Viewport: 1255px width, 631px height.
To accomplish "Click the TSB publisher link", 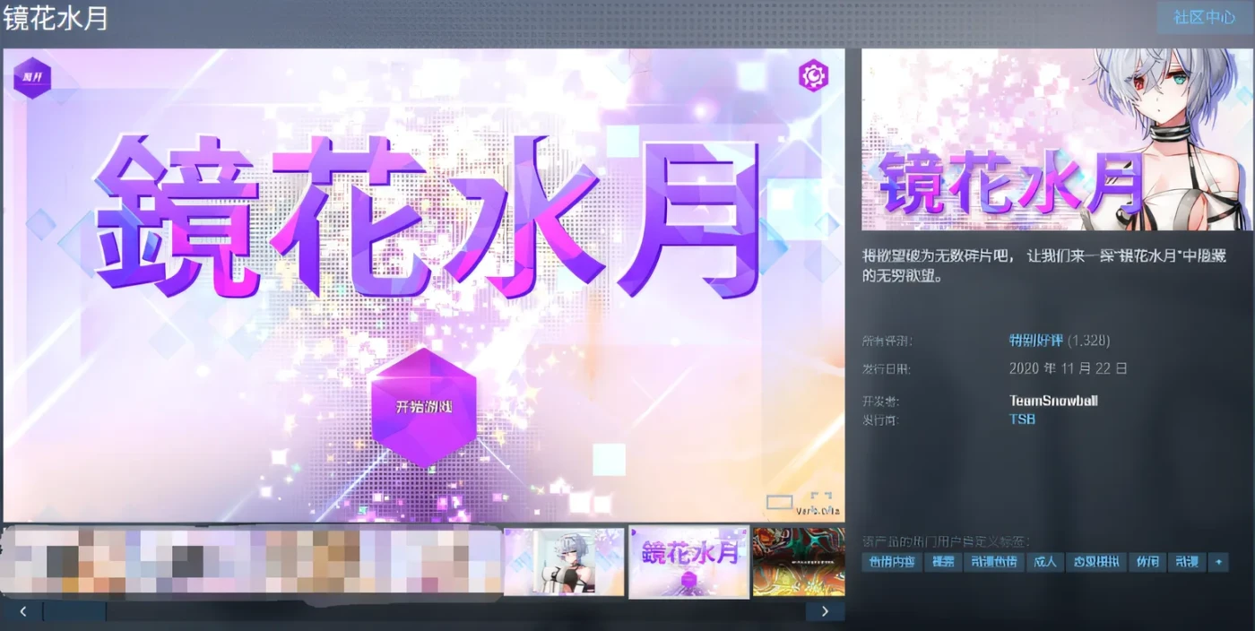I will (1021, 419).
